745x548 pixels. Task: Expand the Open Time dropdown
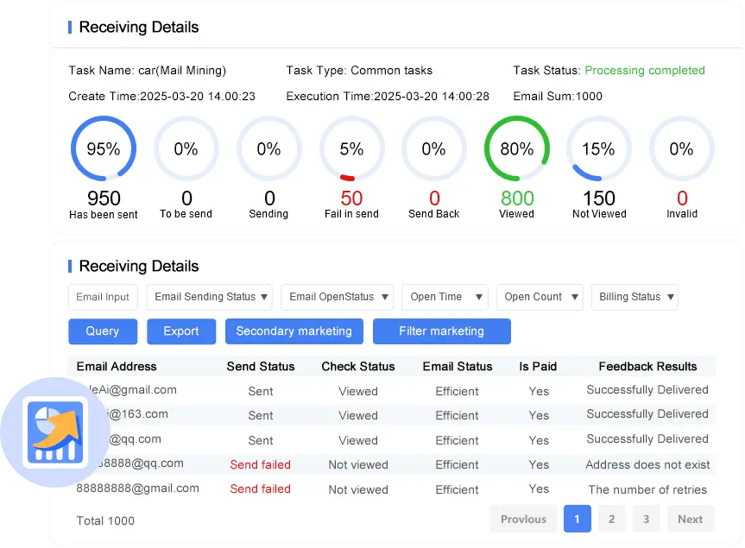point(445,297)
